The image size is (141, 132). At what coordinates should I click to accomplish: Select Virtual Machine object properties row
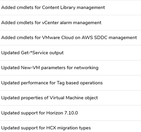tap(70, 98)
